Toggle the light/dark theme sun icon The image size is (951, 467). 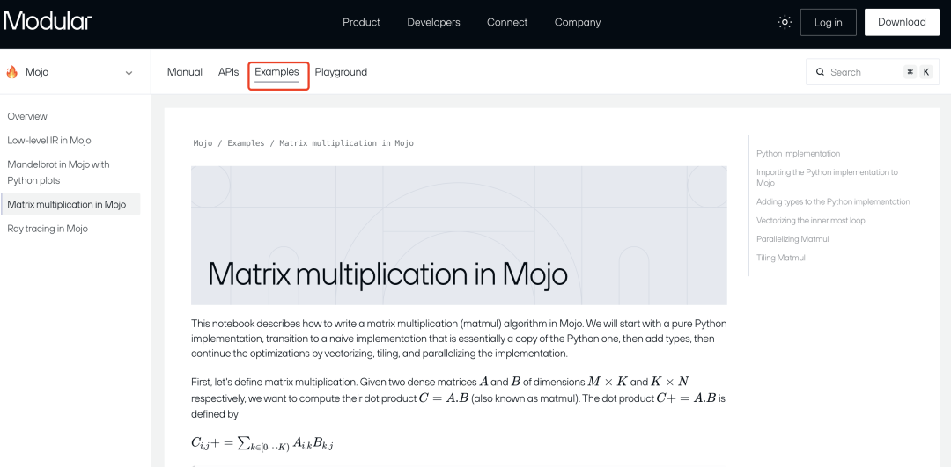[x=785, y=22]
